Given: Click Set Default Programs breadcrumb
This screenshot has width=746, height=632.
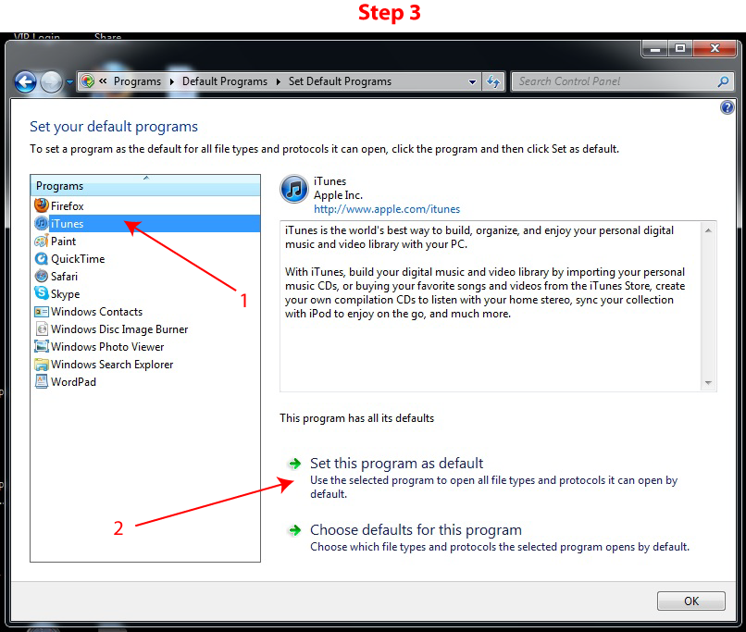Looking at the screenshot, I should pyautogui.click(x=340, y=81).
